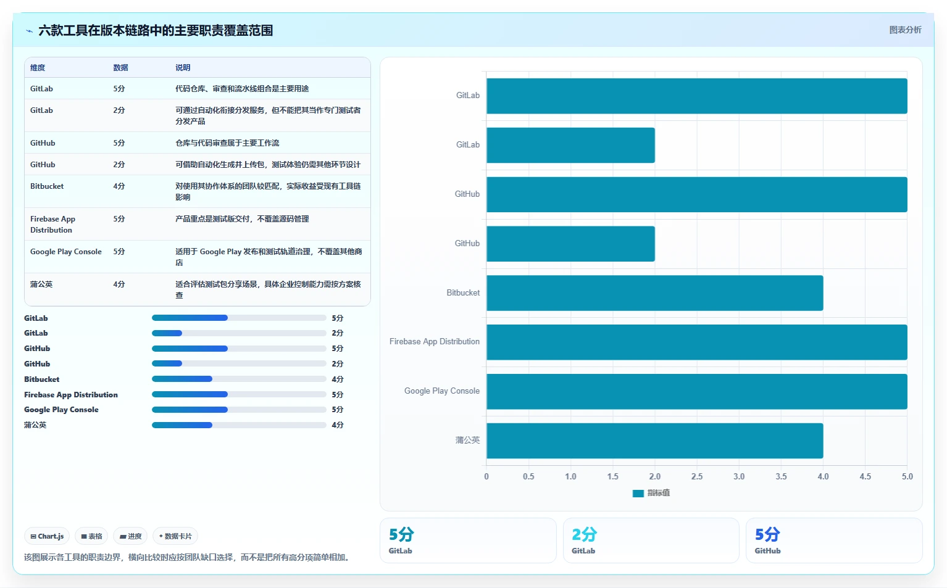Screen dimensions: 947x588
Task: Click the GitLab chart bar reaching 2.0
Action: (570, 145)
